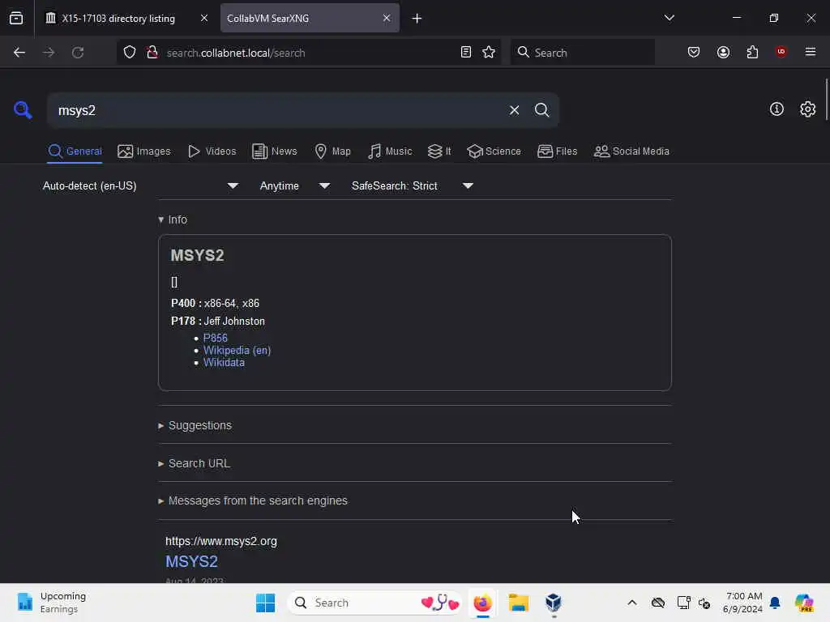This screenshot has width=830, height=622.
Task: Click the taskbar Search box
Action: (x=374, y=603)
